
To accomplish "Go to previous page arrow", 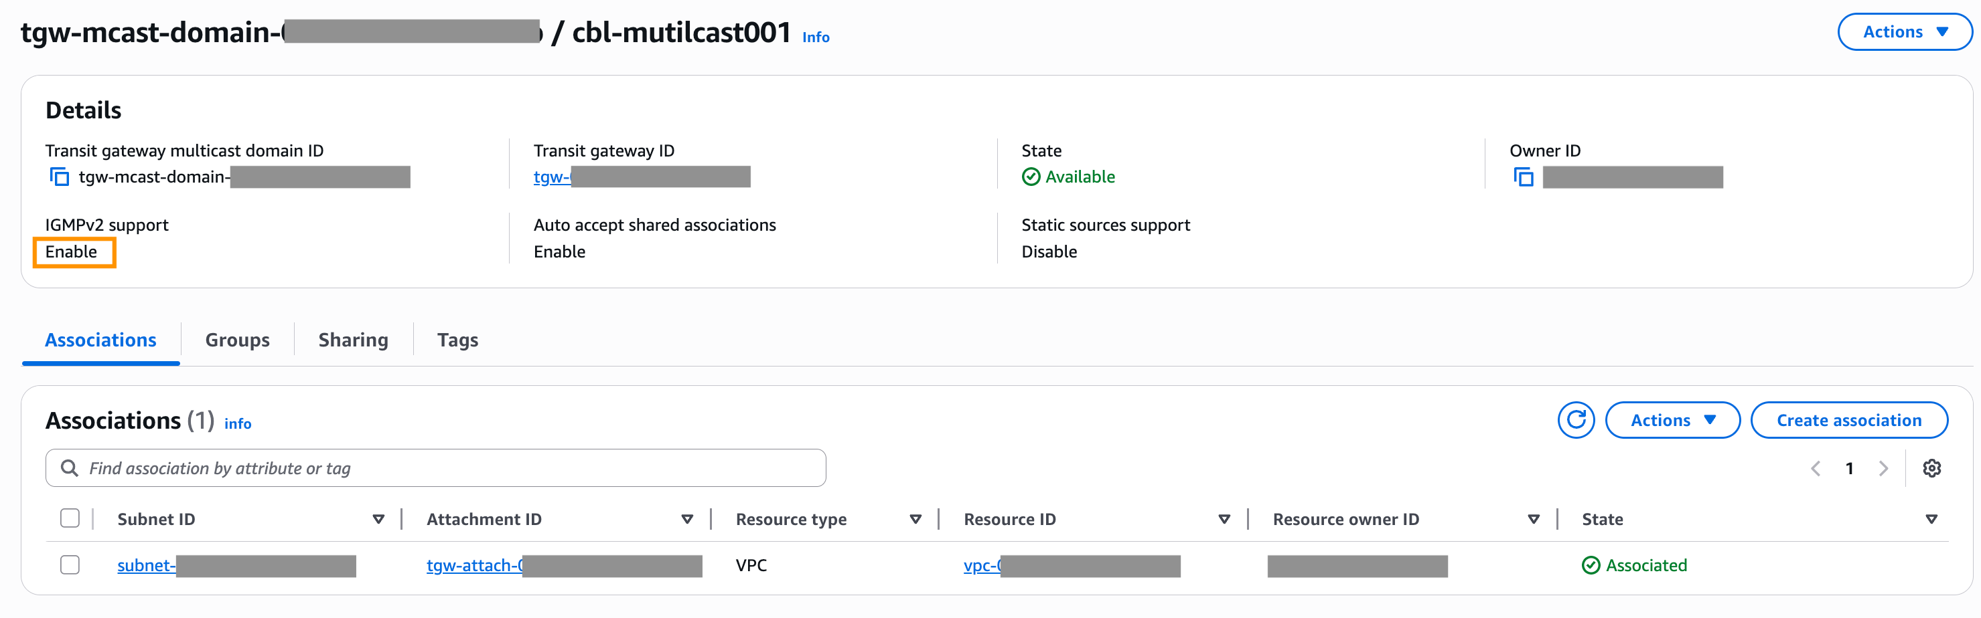I will pyautogui.click(x=1816, y=468).
